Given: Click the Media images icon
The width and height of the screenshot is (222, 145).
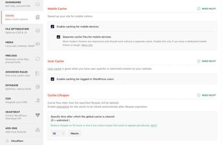Looking at the screenshot, I should coord(38,44).
